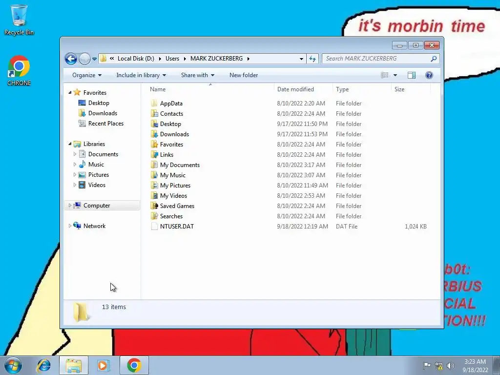Select the My Pictures folder icon
The width and height of the screenshot is (500, 375).
[154, 185]
